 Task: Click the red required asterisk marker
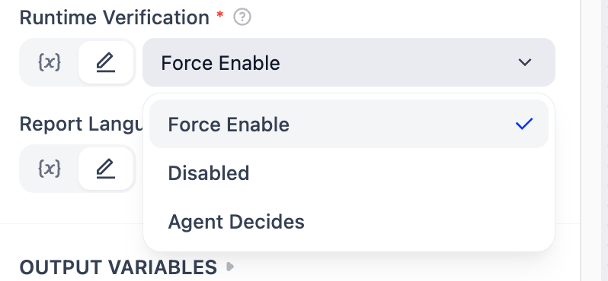[x=220, y=15]
